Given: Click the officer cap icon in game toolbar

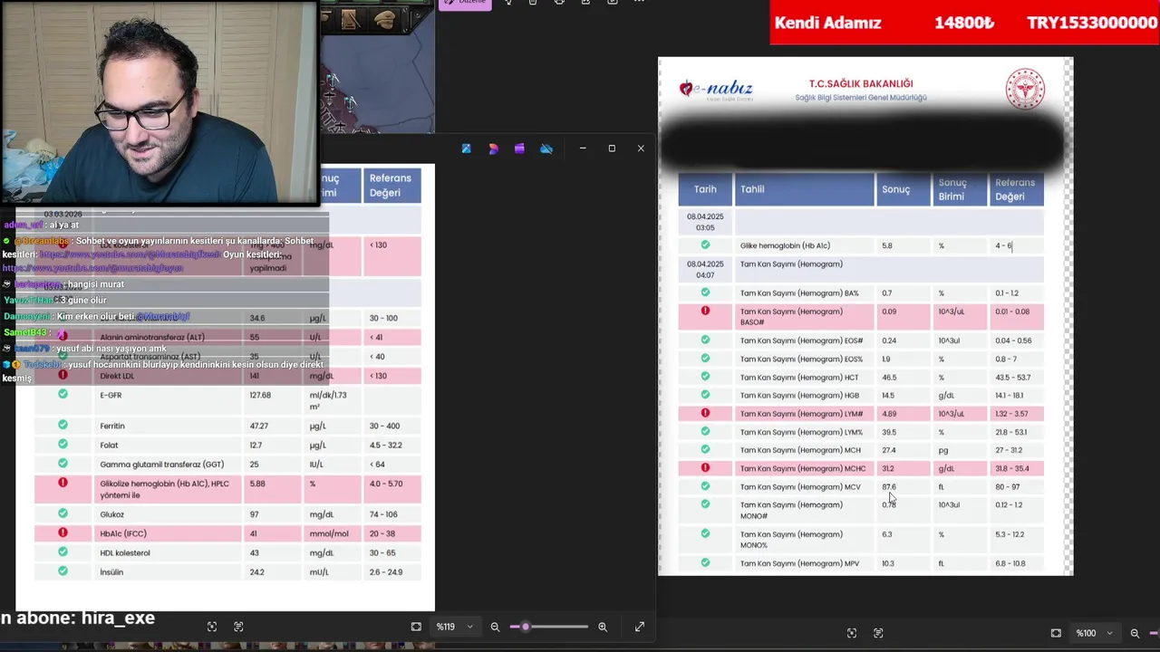Looking at the screenshot, I should (385, 19).
